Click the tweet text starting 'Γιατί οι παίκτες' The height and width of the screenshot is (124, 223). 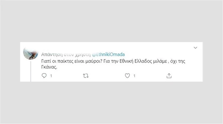click(x=113, y=64)
